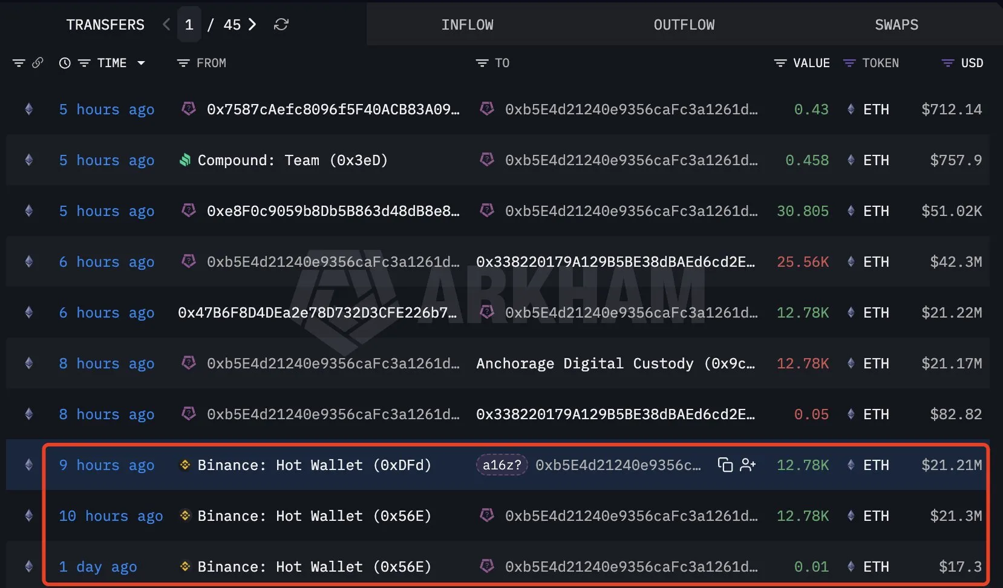The height and width of the screenshot is (588, 1003).
Task: Click the add-contact icon in the a16z? row
Action: pyautogui.click(x=748, y=465)
